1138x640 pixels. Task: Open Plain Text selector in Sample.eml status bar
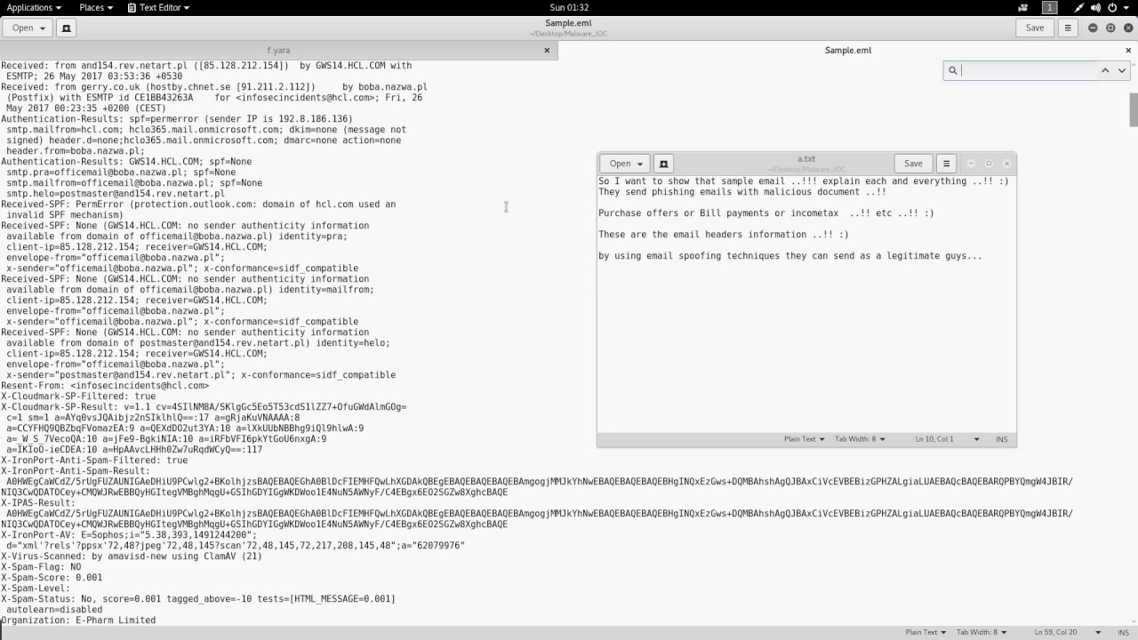click(926, 632)
